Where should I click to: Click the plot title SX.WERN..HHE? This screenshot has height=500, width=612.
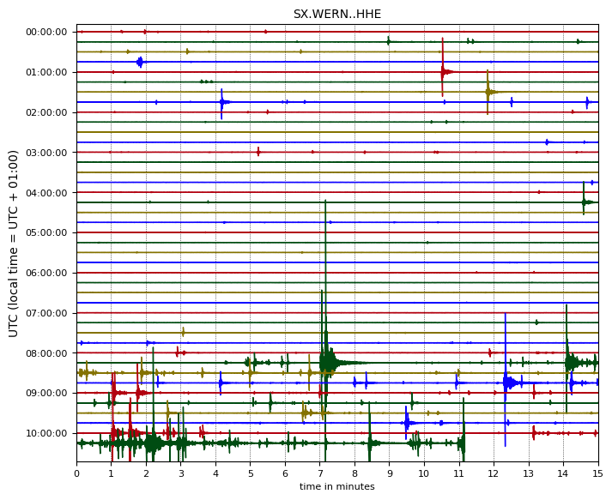click(x=337, y=14)
